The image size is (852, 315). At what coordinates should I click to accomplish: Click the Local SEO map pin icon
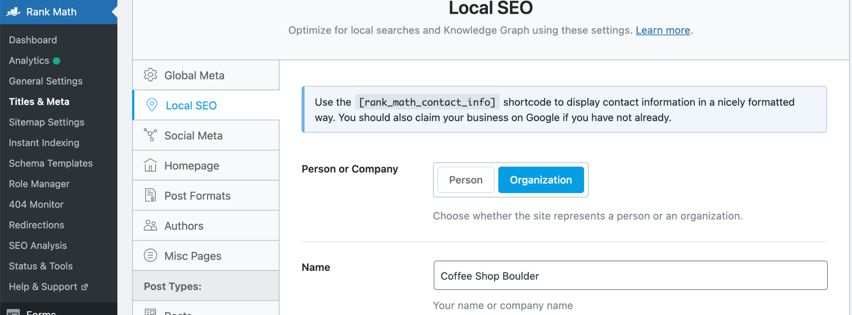pos(152,105)
